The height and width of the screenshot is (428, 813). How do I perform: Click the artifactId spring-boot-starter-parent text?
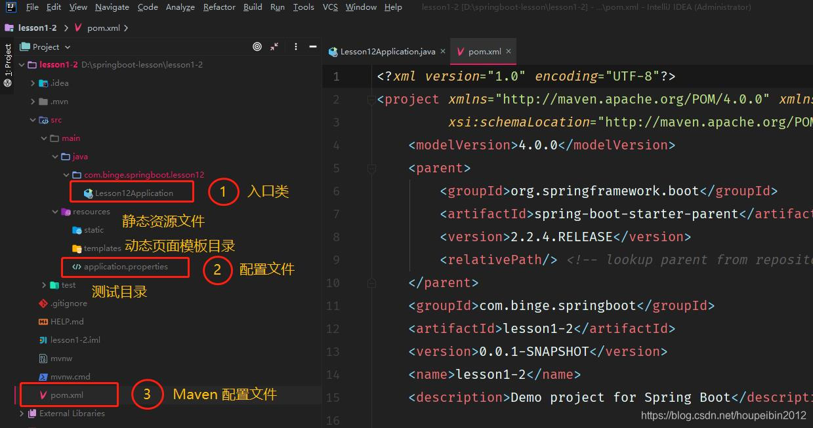[x=636, y=214]
